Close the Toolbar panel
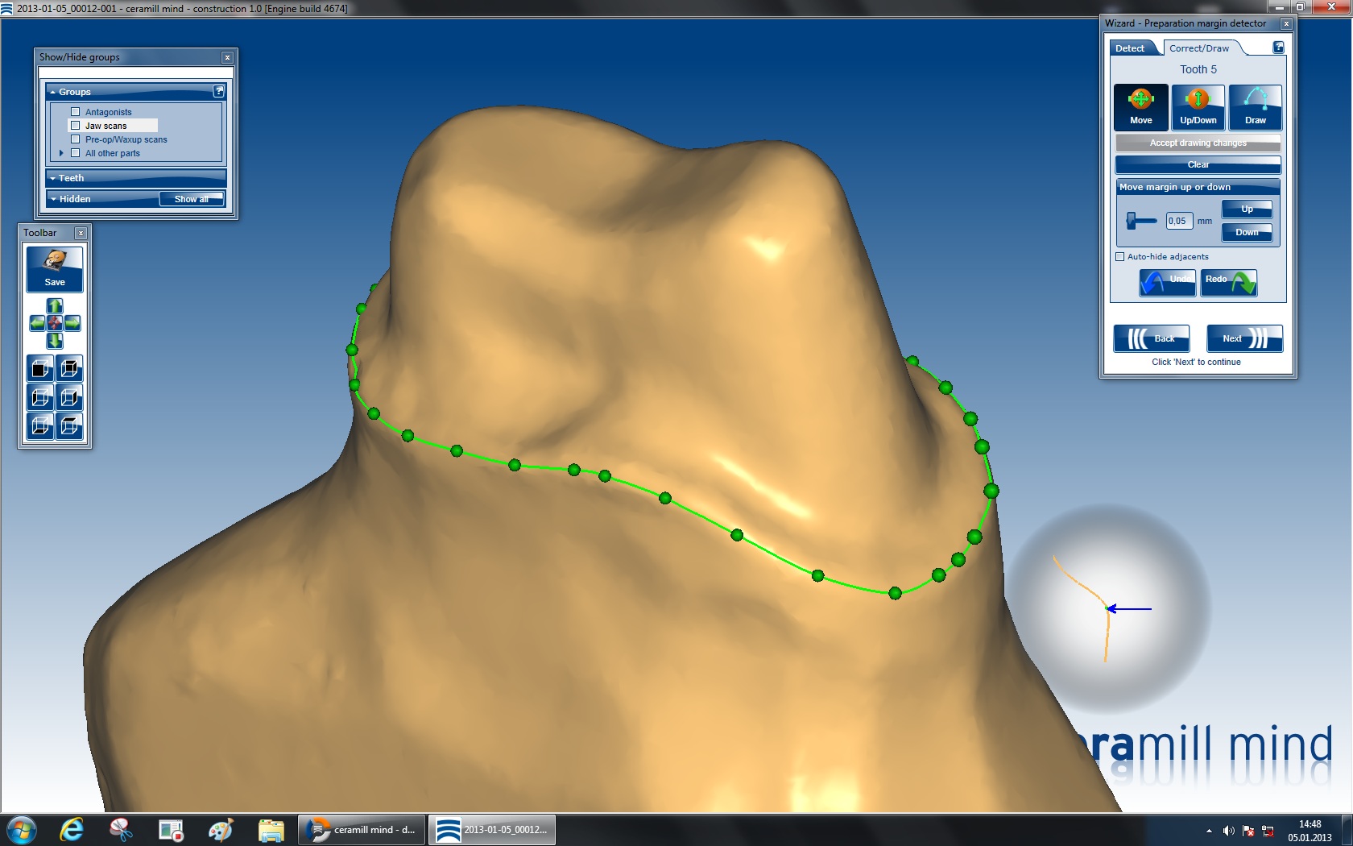Image resolution: width=1353 pixels, height=846 pixels. tap(81, 233)
